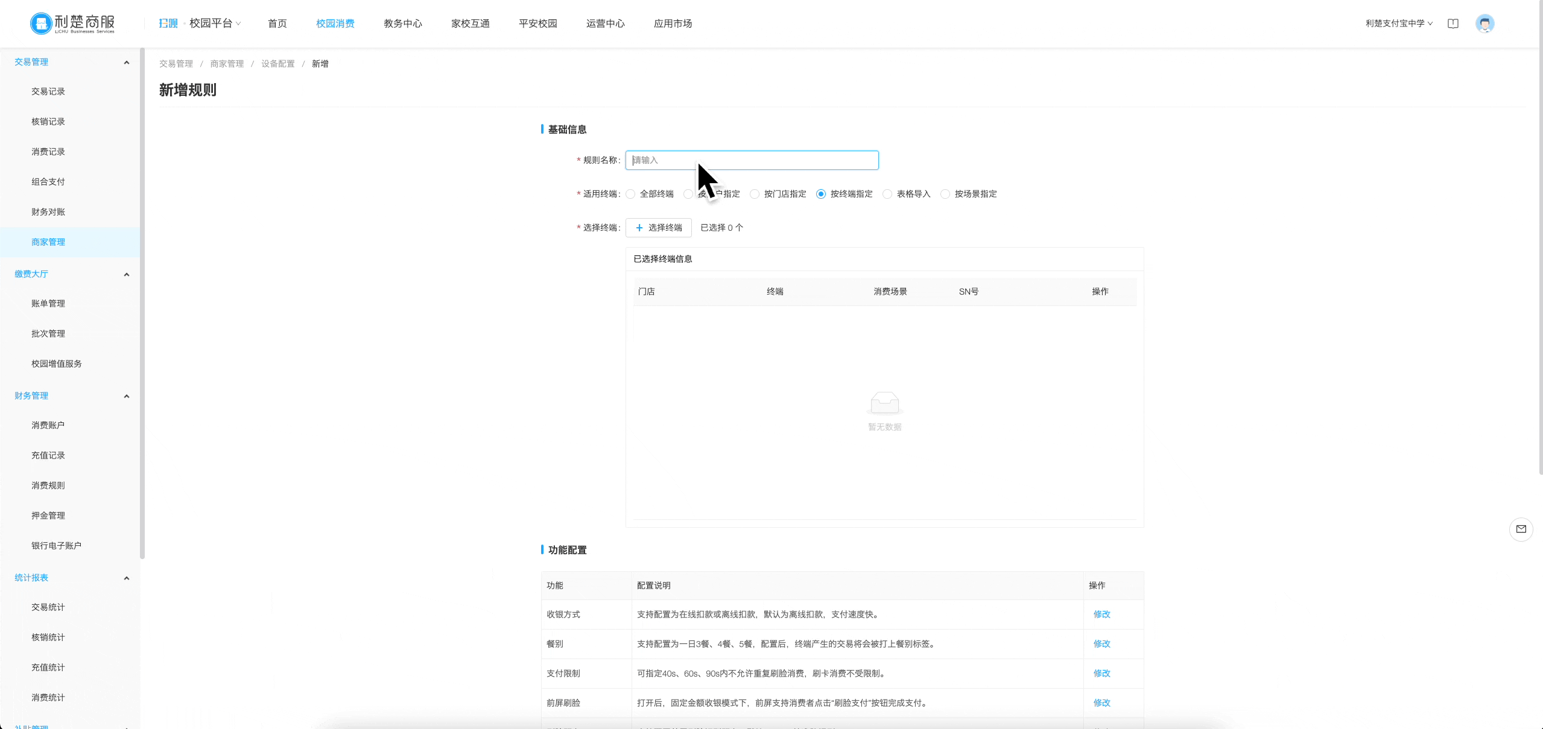
Task: Open 银行电子账户 in the sidebar
Action: (x=56, y=546)
